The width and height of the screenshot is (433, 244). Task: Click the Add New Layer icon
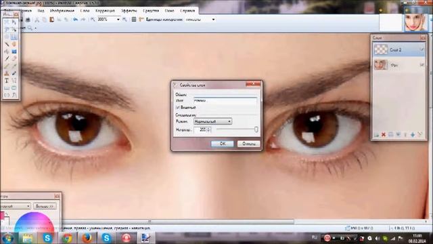coord(376,135)
